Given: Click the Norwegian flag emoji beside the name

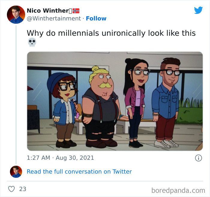Looking at the screenshot, I should click(x=76, y=11).
